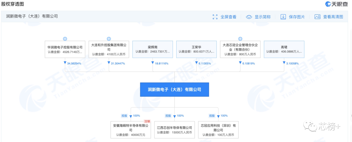Open subsidiary 芯冠应用科技（深圳）有限公司 node
352x142 pixels.
tap(218, 129)
